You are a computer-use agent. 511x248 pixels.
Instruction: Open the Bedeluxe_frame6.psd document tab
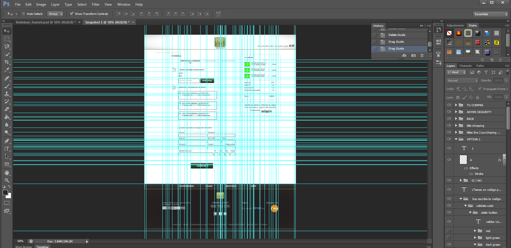click(x=46, y=22)
